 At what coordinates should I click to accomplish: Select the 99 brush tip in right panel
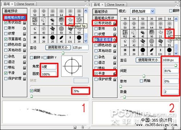point(125,19)
